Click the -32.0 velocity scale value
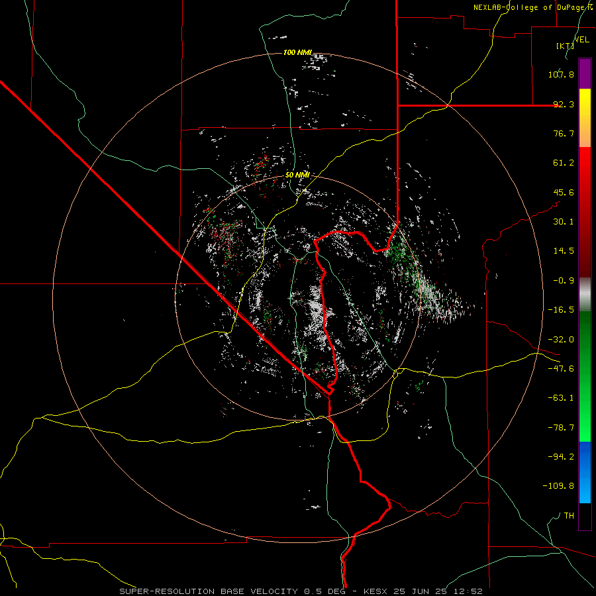 coord(561,340)
